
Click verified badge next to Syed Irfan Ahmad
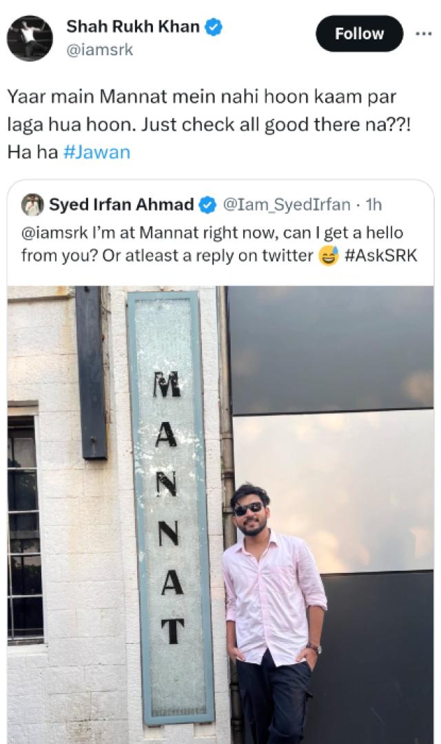pyautogui.click(x=208, y=205)
